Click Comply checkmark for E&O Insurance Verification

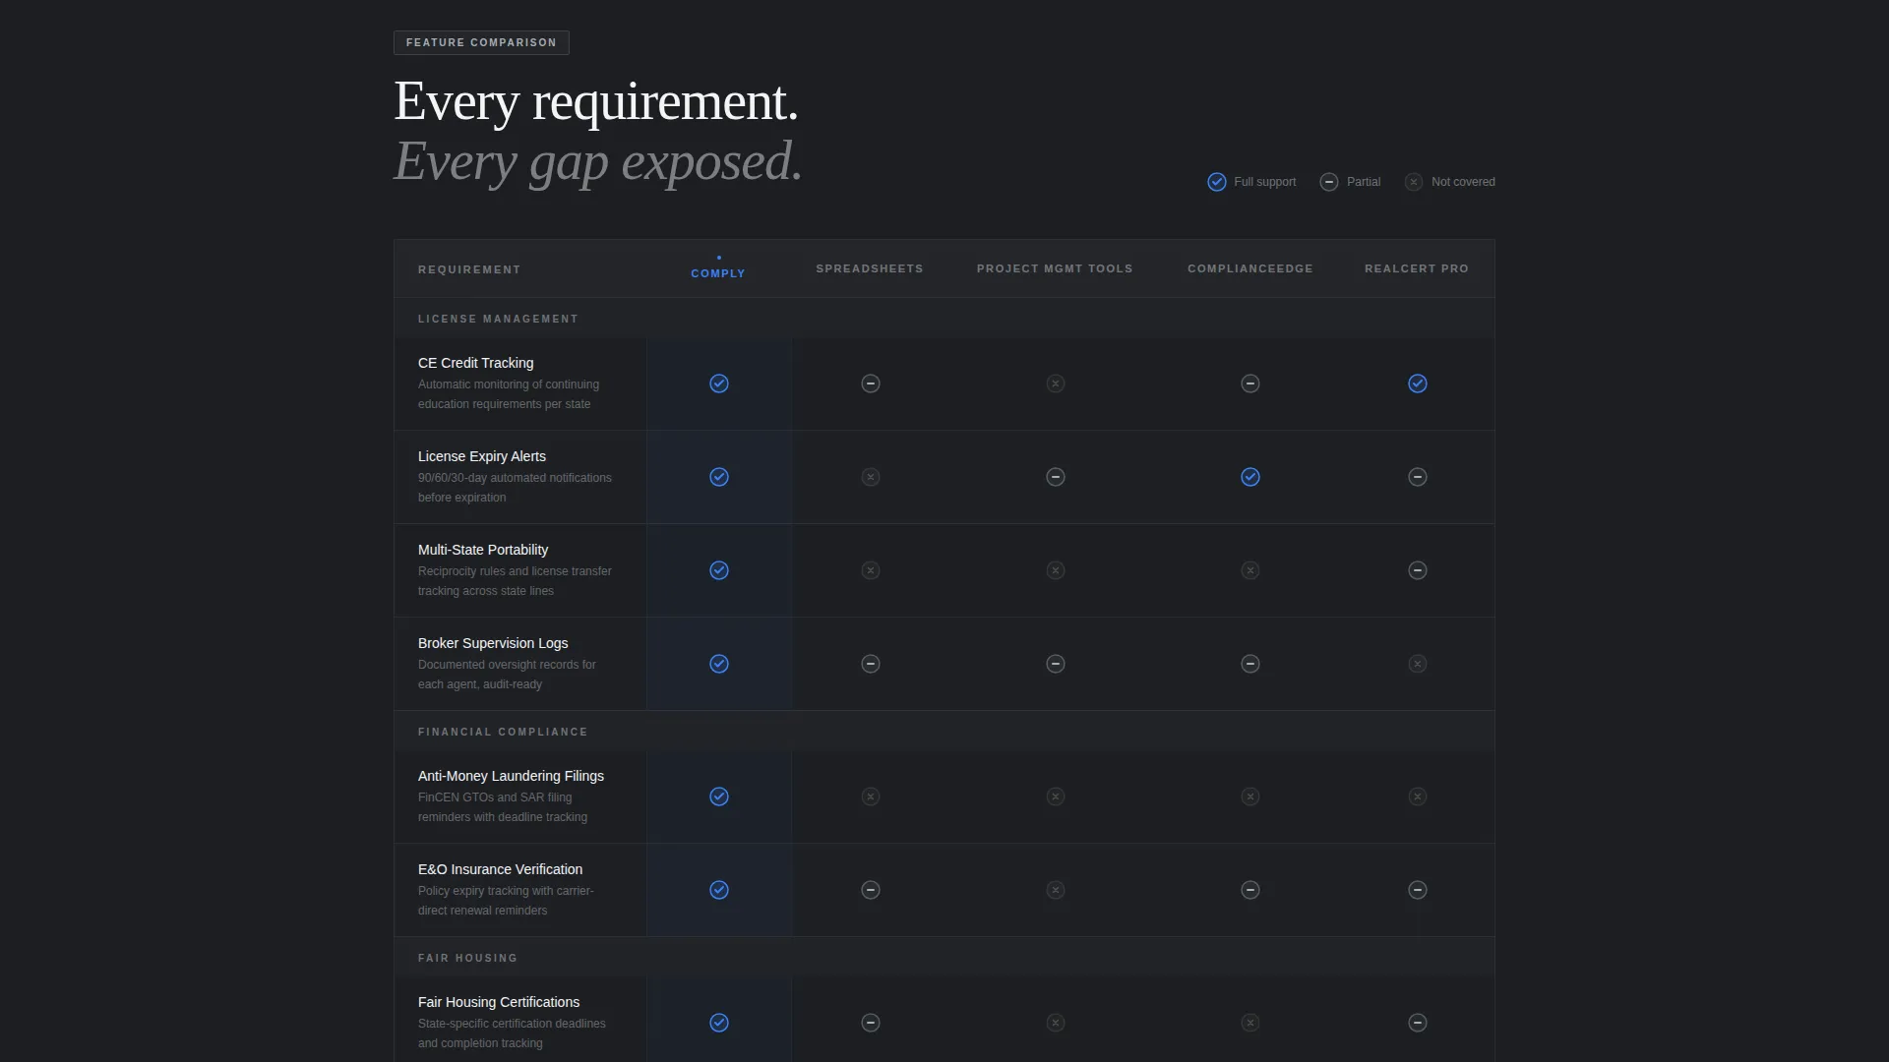[x=719, y=890]
